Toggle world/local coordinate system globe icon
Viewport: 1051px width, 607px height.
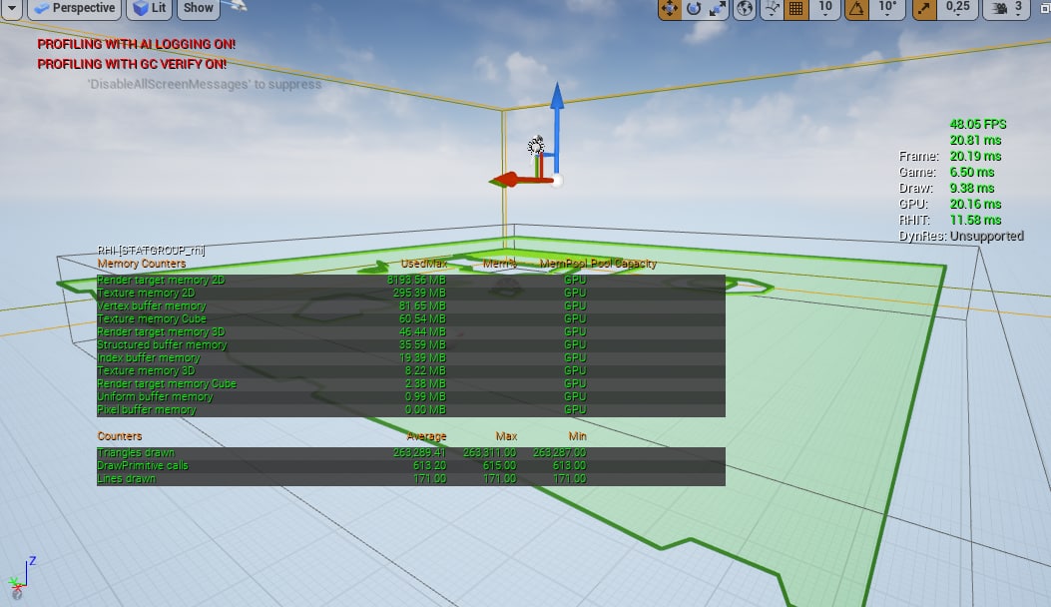pos(745,9)
